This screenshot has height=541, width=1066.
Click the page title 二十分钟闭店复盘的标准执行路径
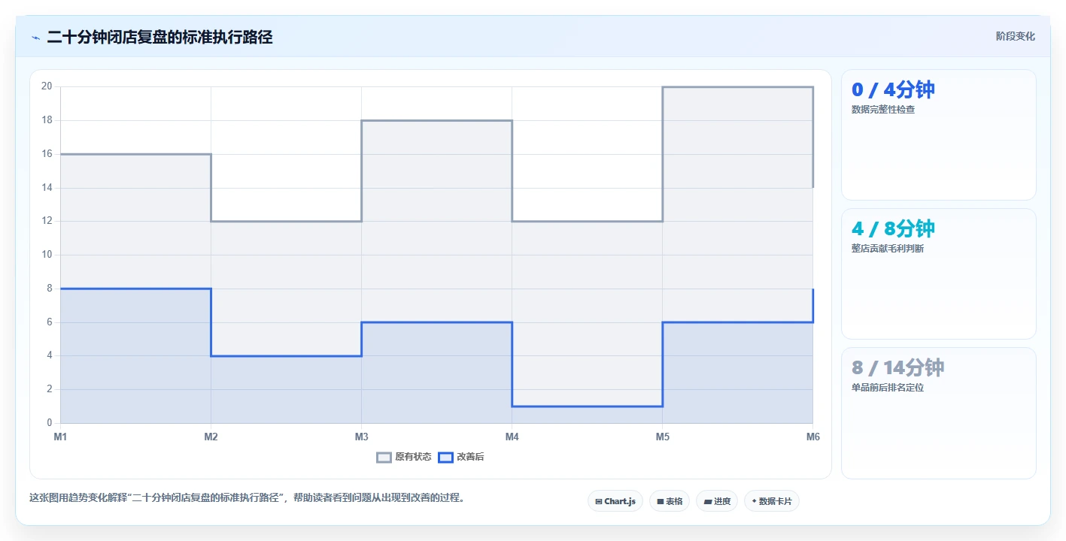pyautogui.click(x=159, y=37)
